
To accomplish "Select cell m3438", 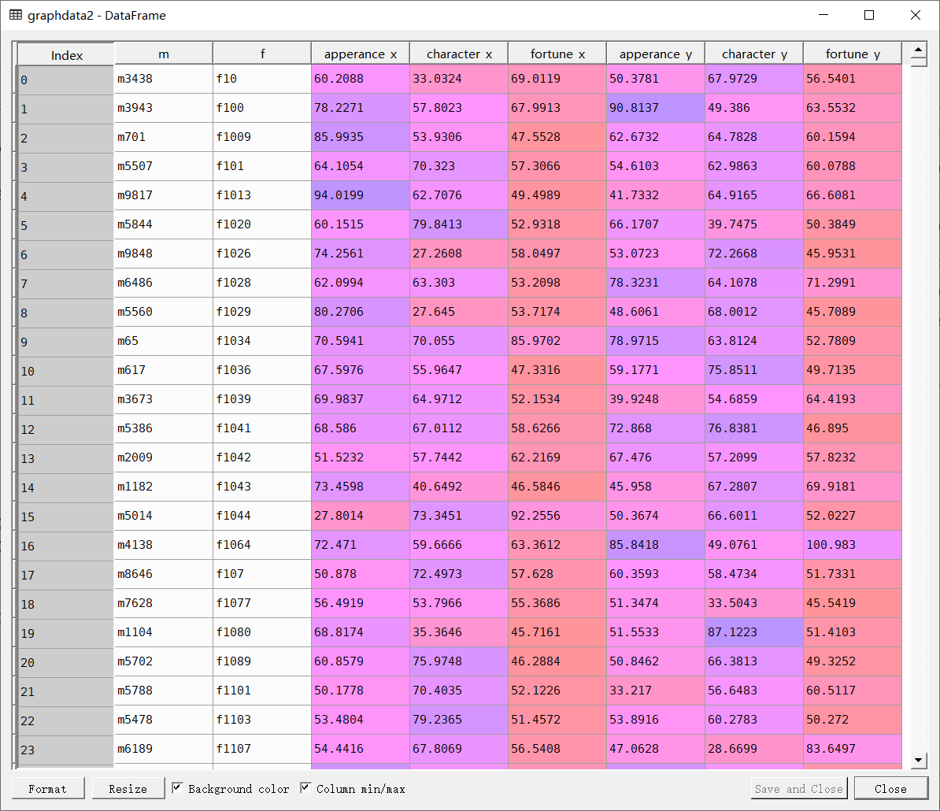I will (x=164, y=79).
